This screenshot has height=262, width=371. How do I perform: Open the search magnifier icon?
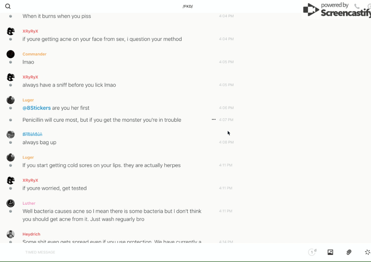click(x=8, y=6)
